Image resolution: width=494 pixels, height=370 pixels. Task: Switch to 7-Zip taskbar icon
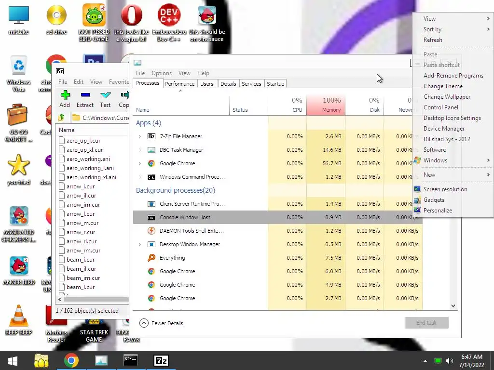(x=161, y=360)
